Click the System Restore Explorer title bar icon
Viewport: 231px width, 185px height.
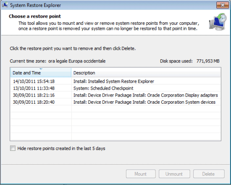pos(5,5)
